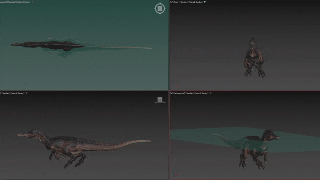Open the [Standard] menu in the bottom-left viewport
Screen dimensions: 320x180
(x=6, y=93)
